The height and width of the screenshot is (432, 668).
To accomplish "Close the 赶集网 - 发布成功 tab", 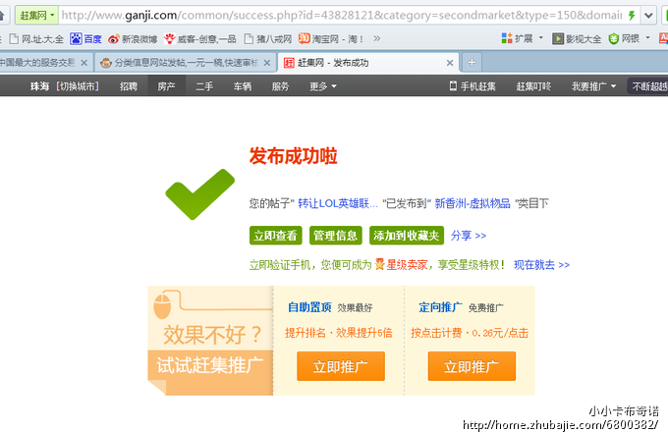I will (450, 63).
